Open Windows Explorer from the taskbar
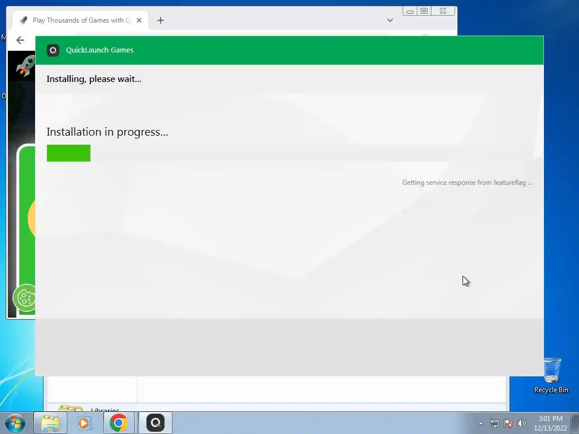The width and height of the screenshot is (579, 434). 50,423
